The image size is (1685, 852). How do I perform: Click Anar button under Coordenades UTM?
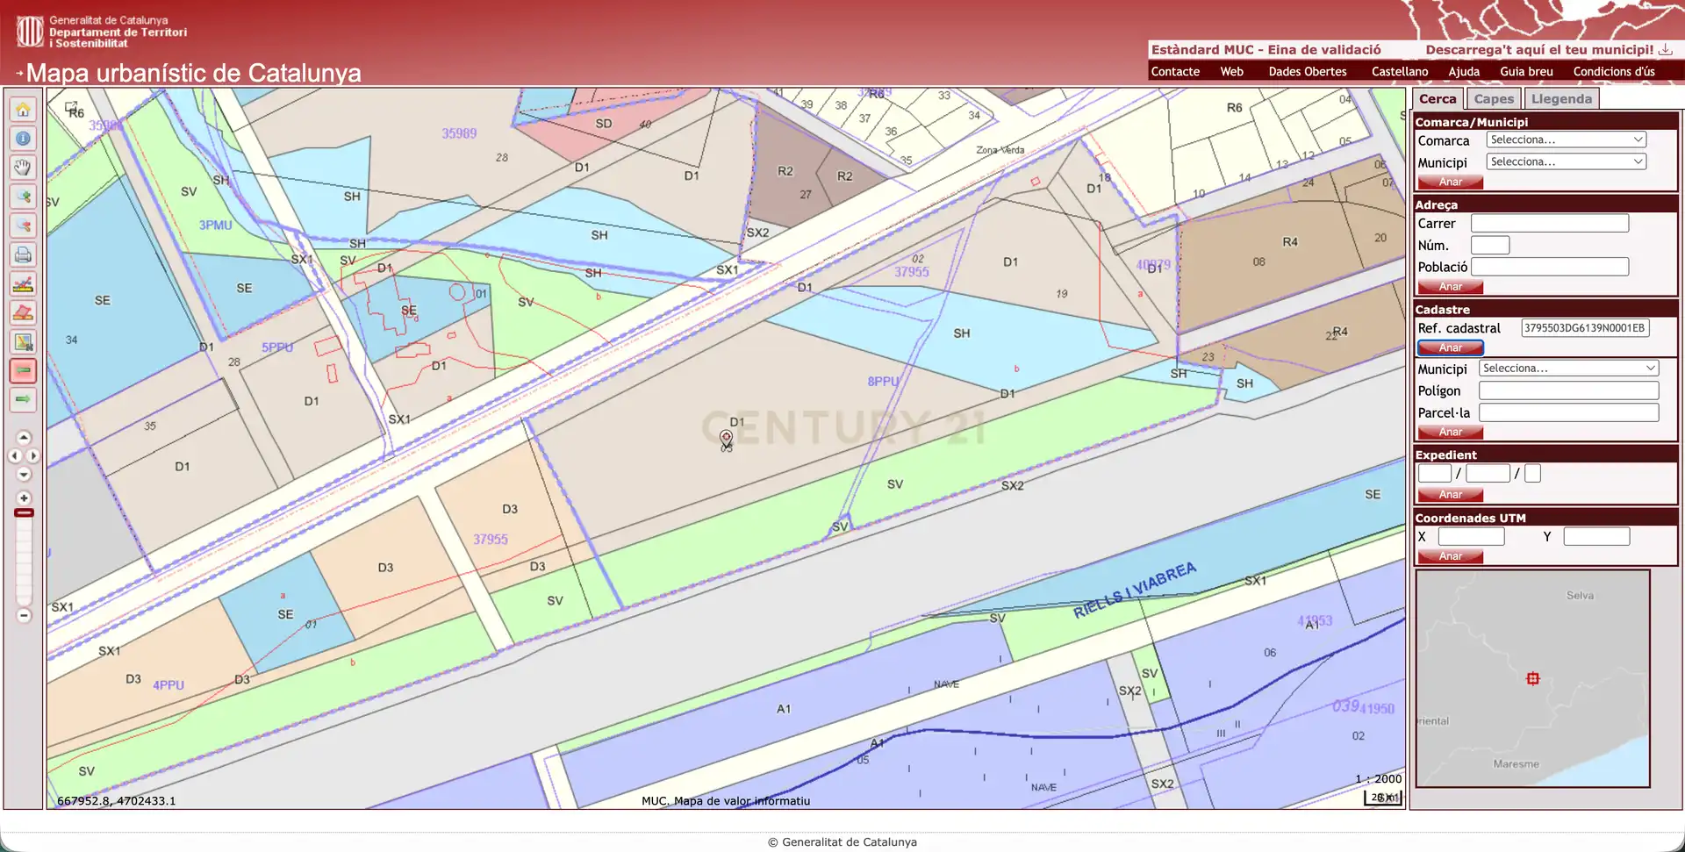pyautogui.click(x=1450, y=556)
